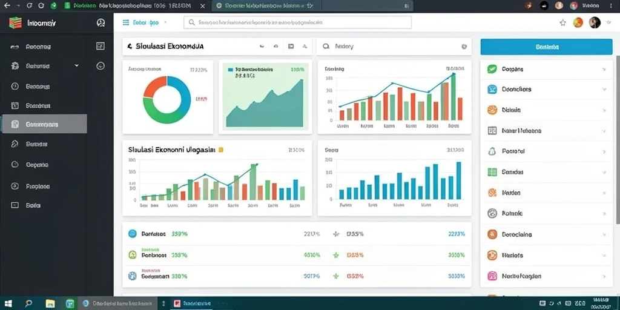Open the dropdown arrow next to the blue grid label

point(165,22)
